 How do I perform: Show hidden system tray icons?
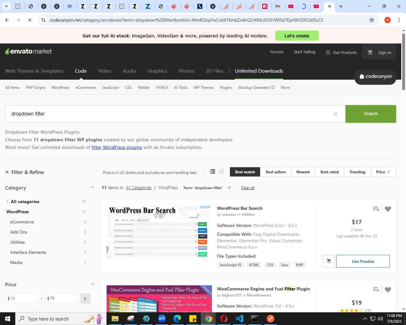click(365, 319)
